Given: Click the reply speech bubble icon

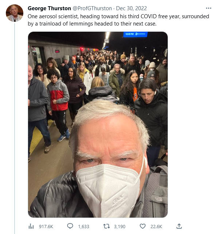Looking at the screenshot, I should click(x=70, y=226).
